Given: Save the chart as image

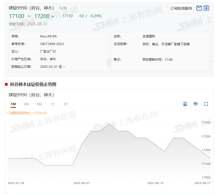Looking at the screenshot, I should coord(185,104).
